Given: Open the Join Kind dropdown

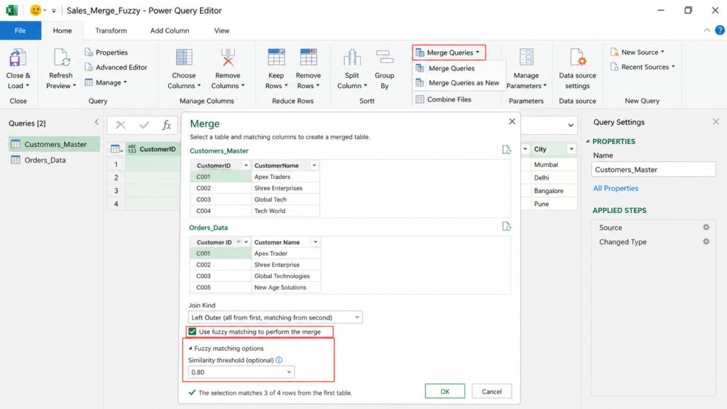Looking at the screenshot, I should (x=275, y=317).
